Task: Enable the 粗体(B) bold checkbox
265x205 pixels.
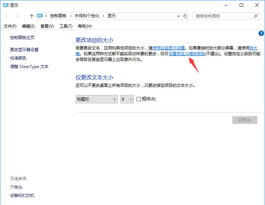Action: 139,99
